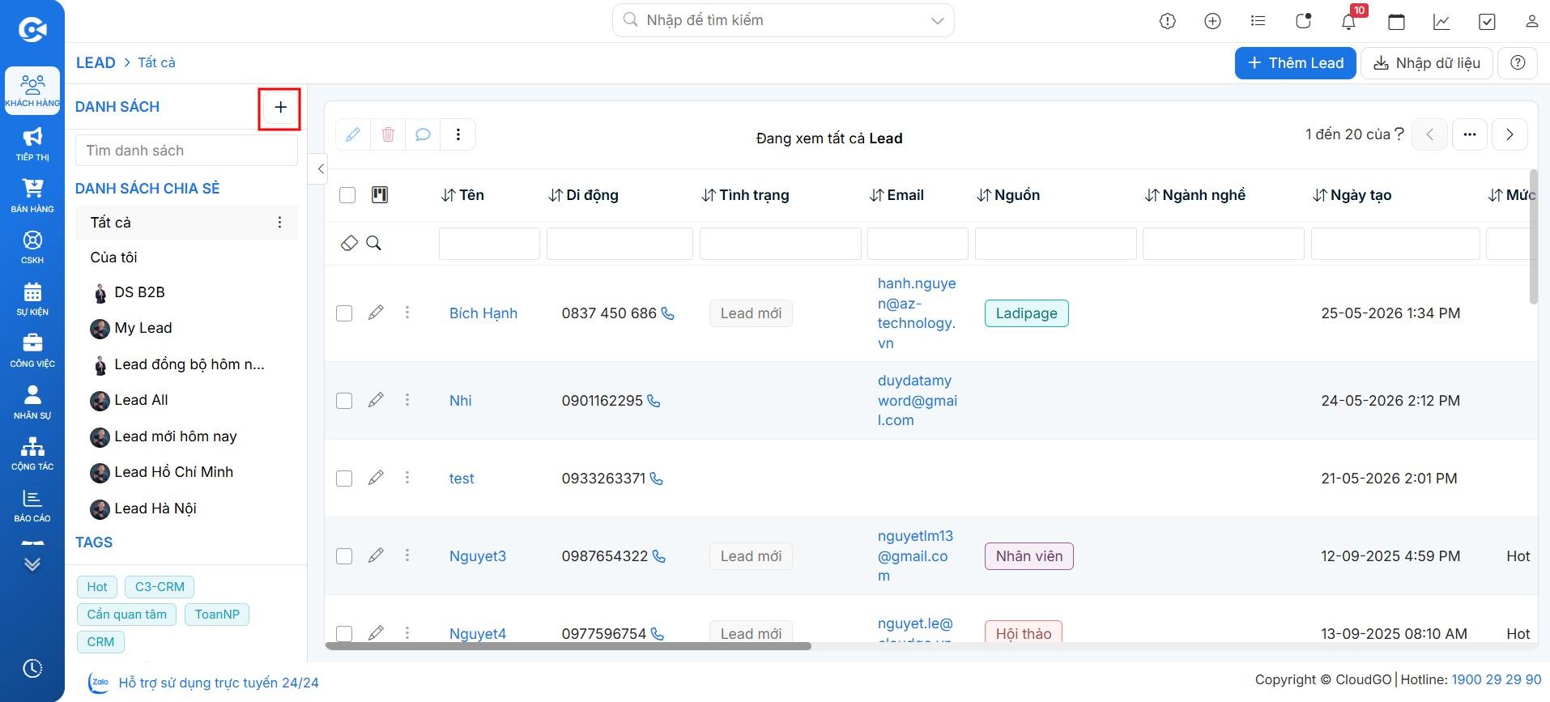Check the Nhi row checkbox
The image size is (1550, 702).
[344, 401]
